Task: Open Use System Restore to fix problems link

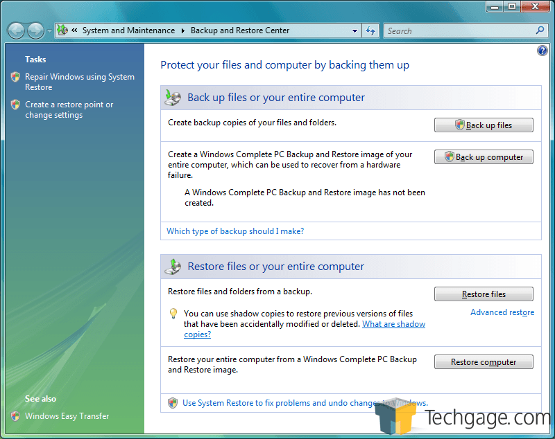Action: pos(305,403)
